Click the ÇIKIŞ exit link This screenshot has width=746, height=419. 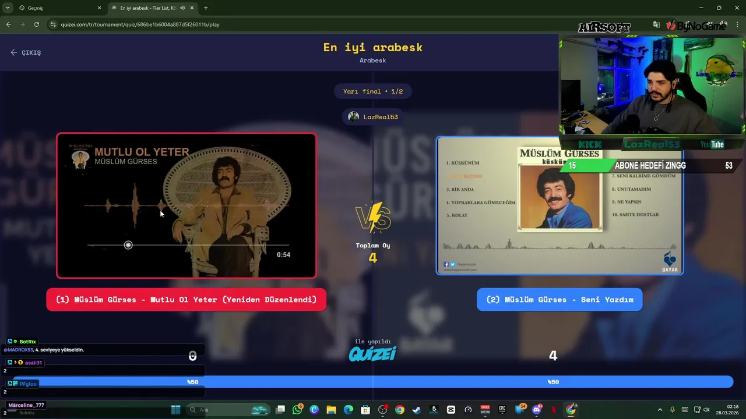click(26, 52)
